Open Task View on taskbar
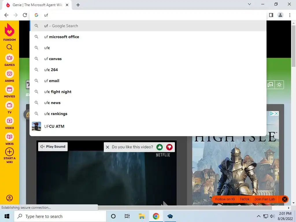This screenshot has height=222, width=296. click(x=127, y=216)
